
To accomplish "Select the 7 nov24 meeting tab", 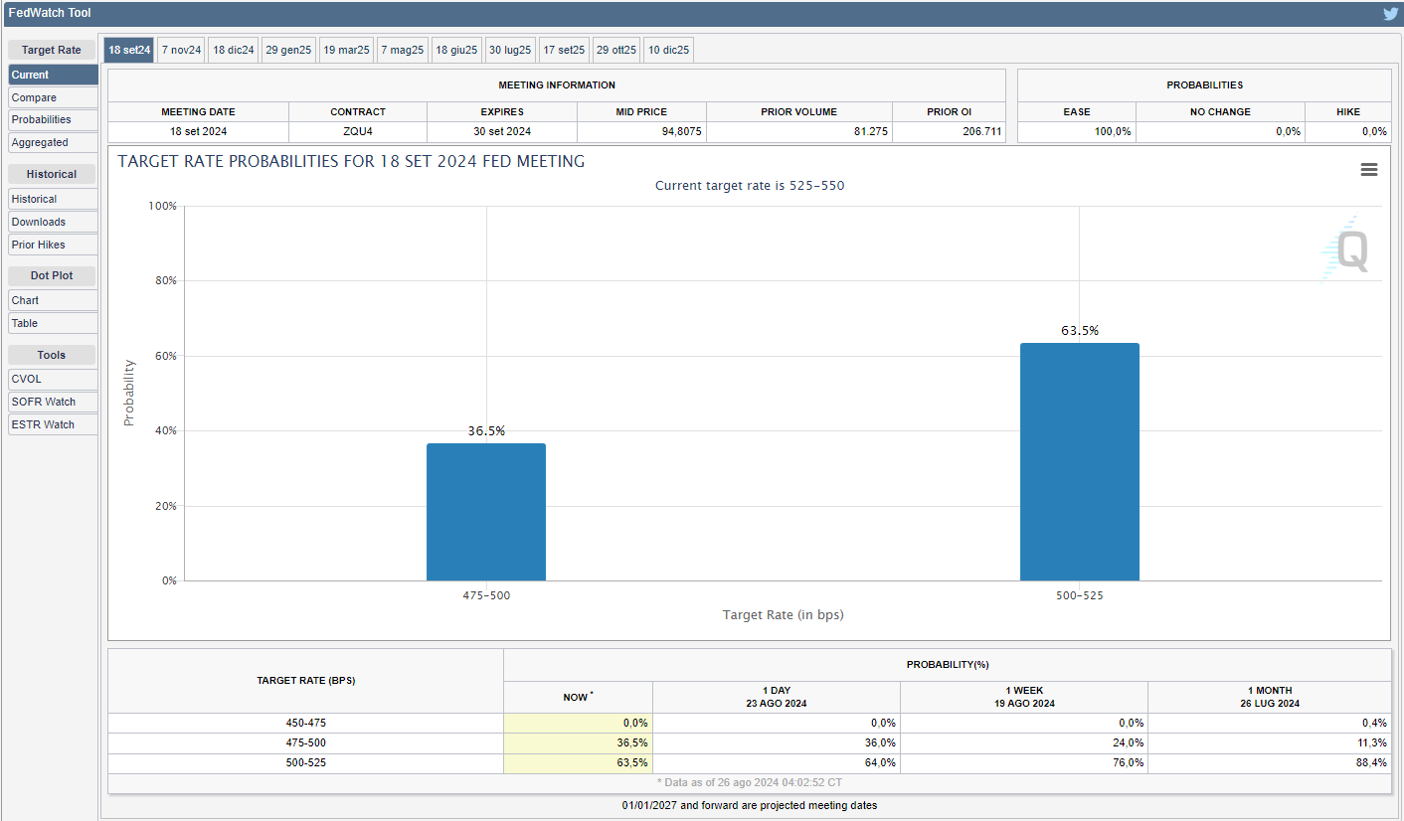I will point(181,50).
